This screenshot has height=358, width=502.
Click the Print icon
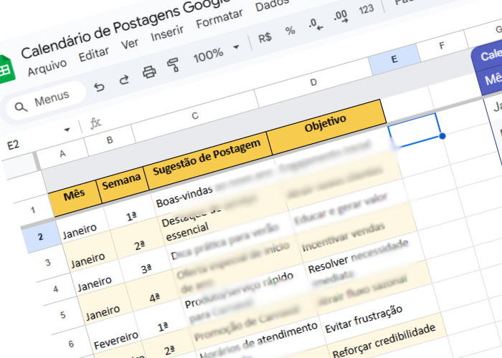click(149, 72)
